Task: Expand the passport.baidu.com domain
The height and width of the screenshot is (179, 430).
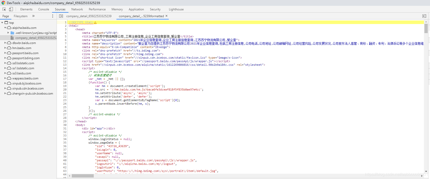Action: coord(5,53)
